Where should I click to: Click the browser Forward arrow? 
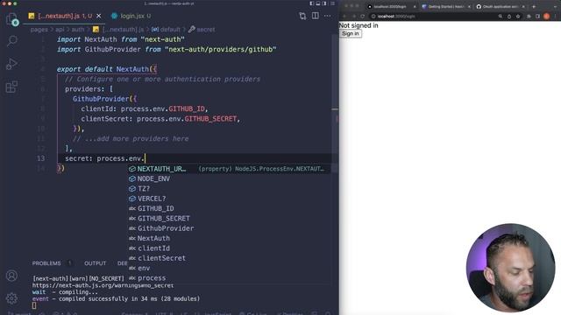pyautogui.click(x=354, y=16)
